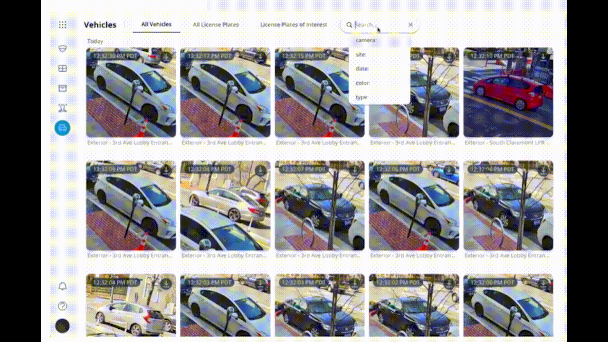Download the thumbnail partly covered by search dropdown
608x342 pixels.
tap(449, 57)
